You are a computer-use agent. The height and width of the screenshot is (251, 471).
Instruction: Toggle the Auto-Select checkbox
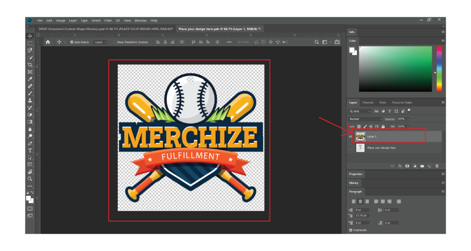click(72, 42)
